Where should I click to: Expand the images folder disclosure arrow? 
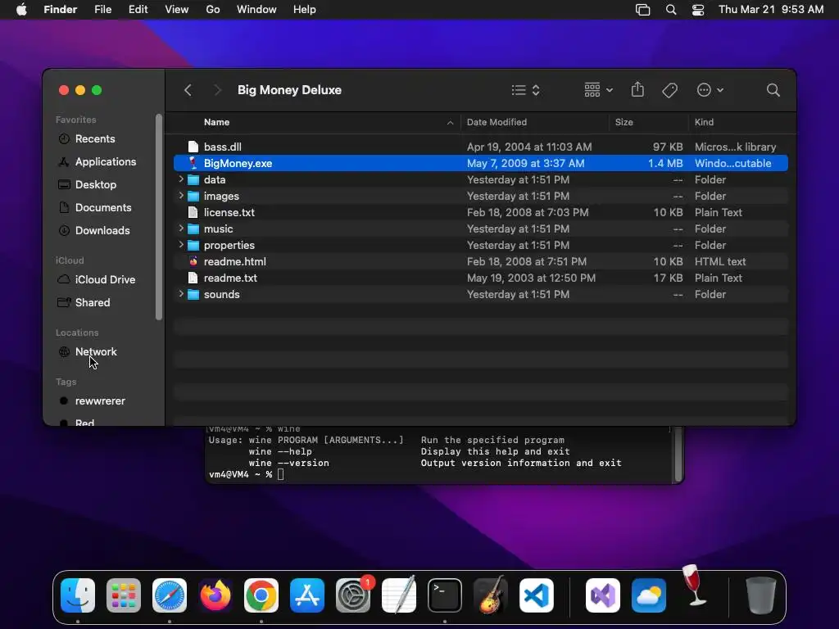(x=181, y=196)
